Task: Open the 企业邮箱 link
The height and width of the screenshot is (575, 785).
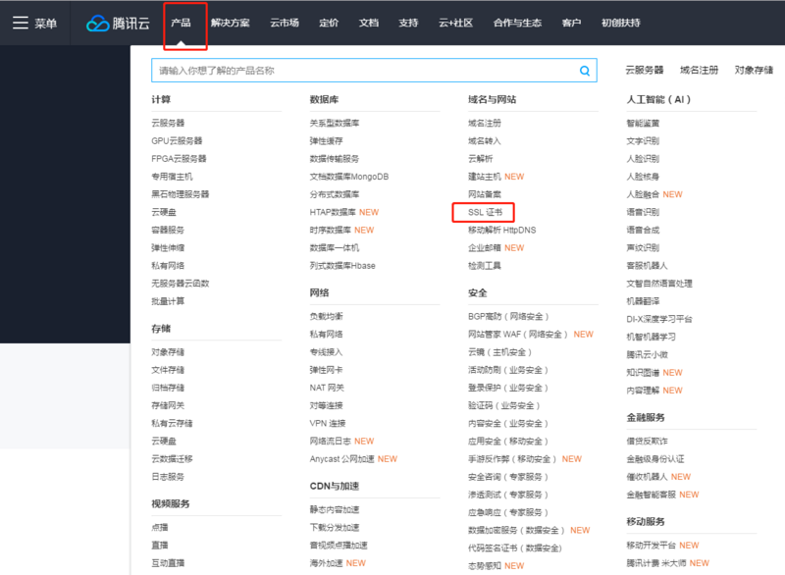Action: (x=484, y=247)
